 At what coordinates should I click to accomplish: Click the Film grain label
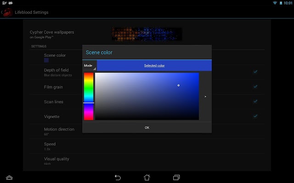(x=53, y=87)
